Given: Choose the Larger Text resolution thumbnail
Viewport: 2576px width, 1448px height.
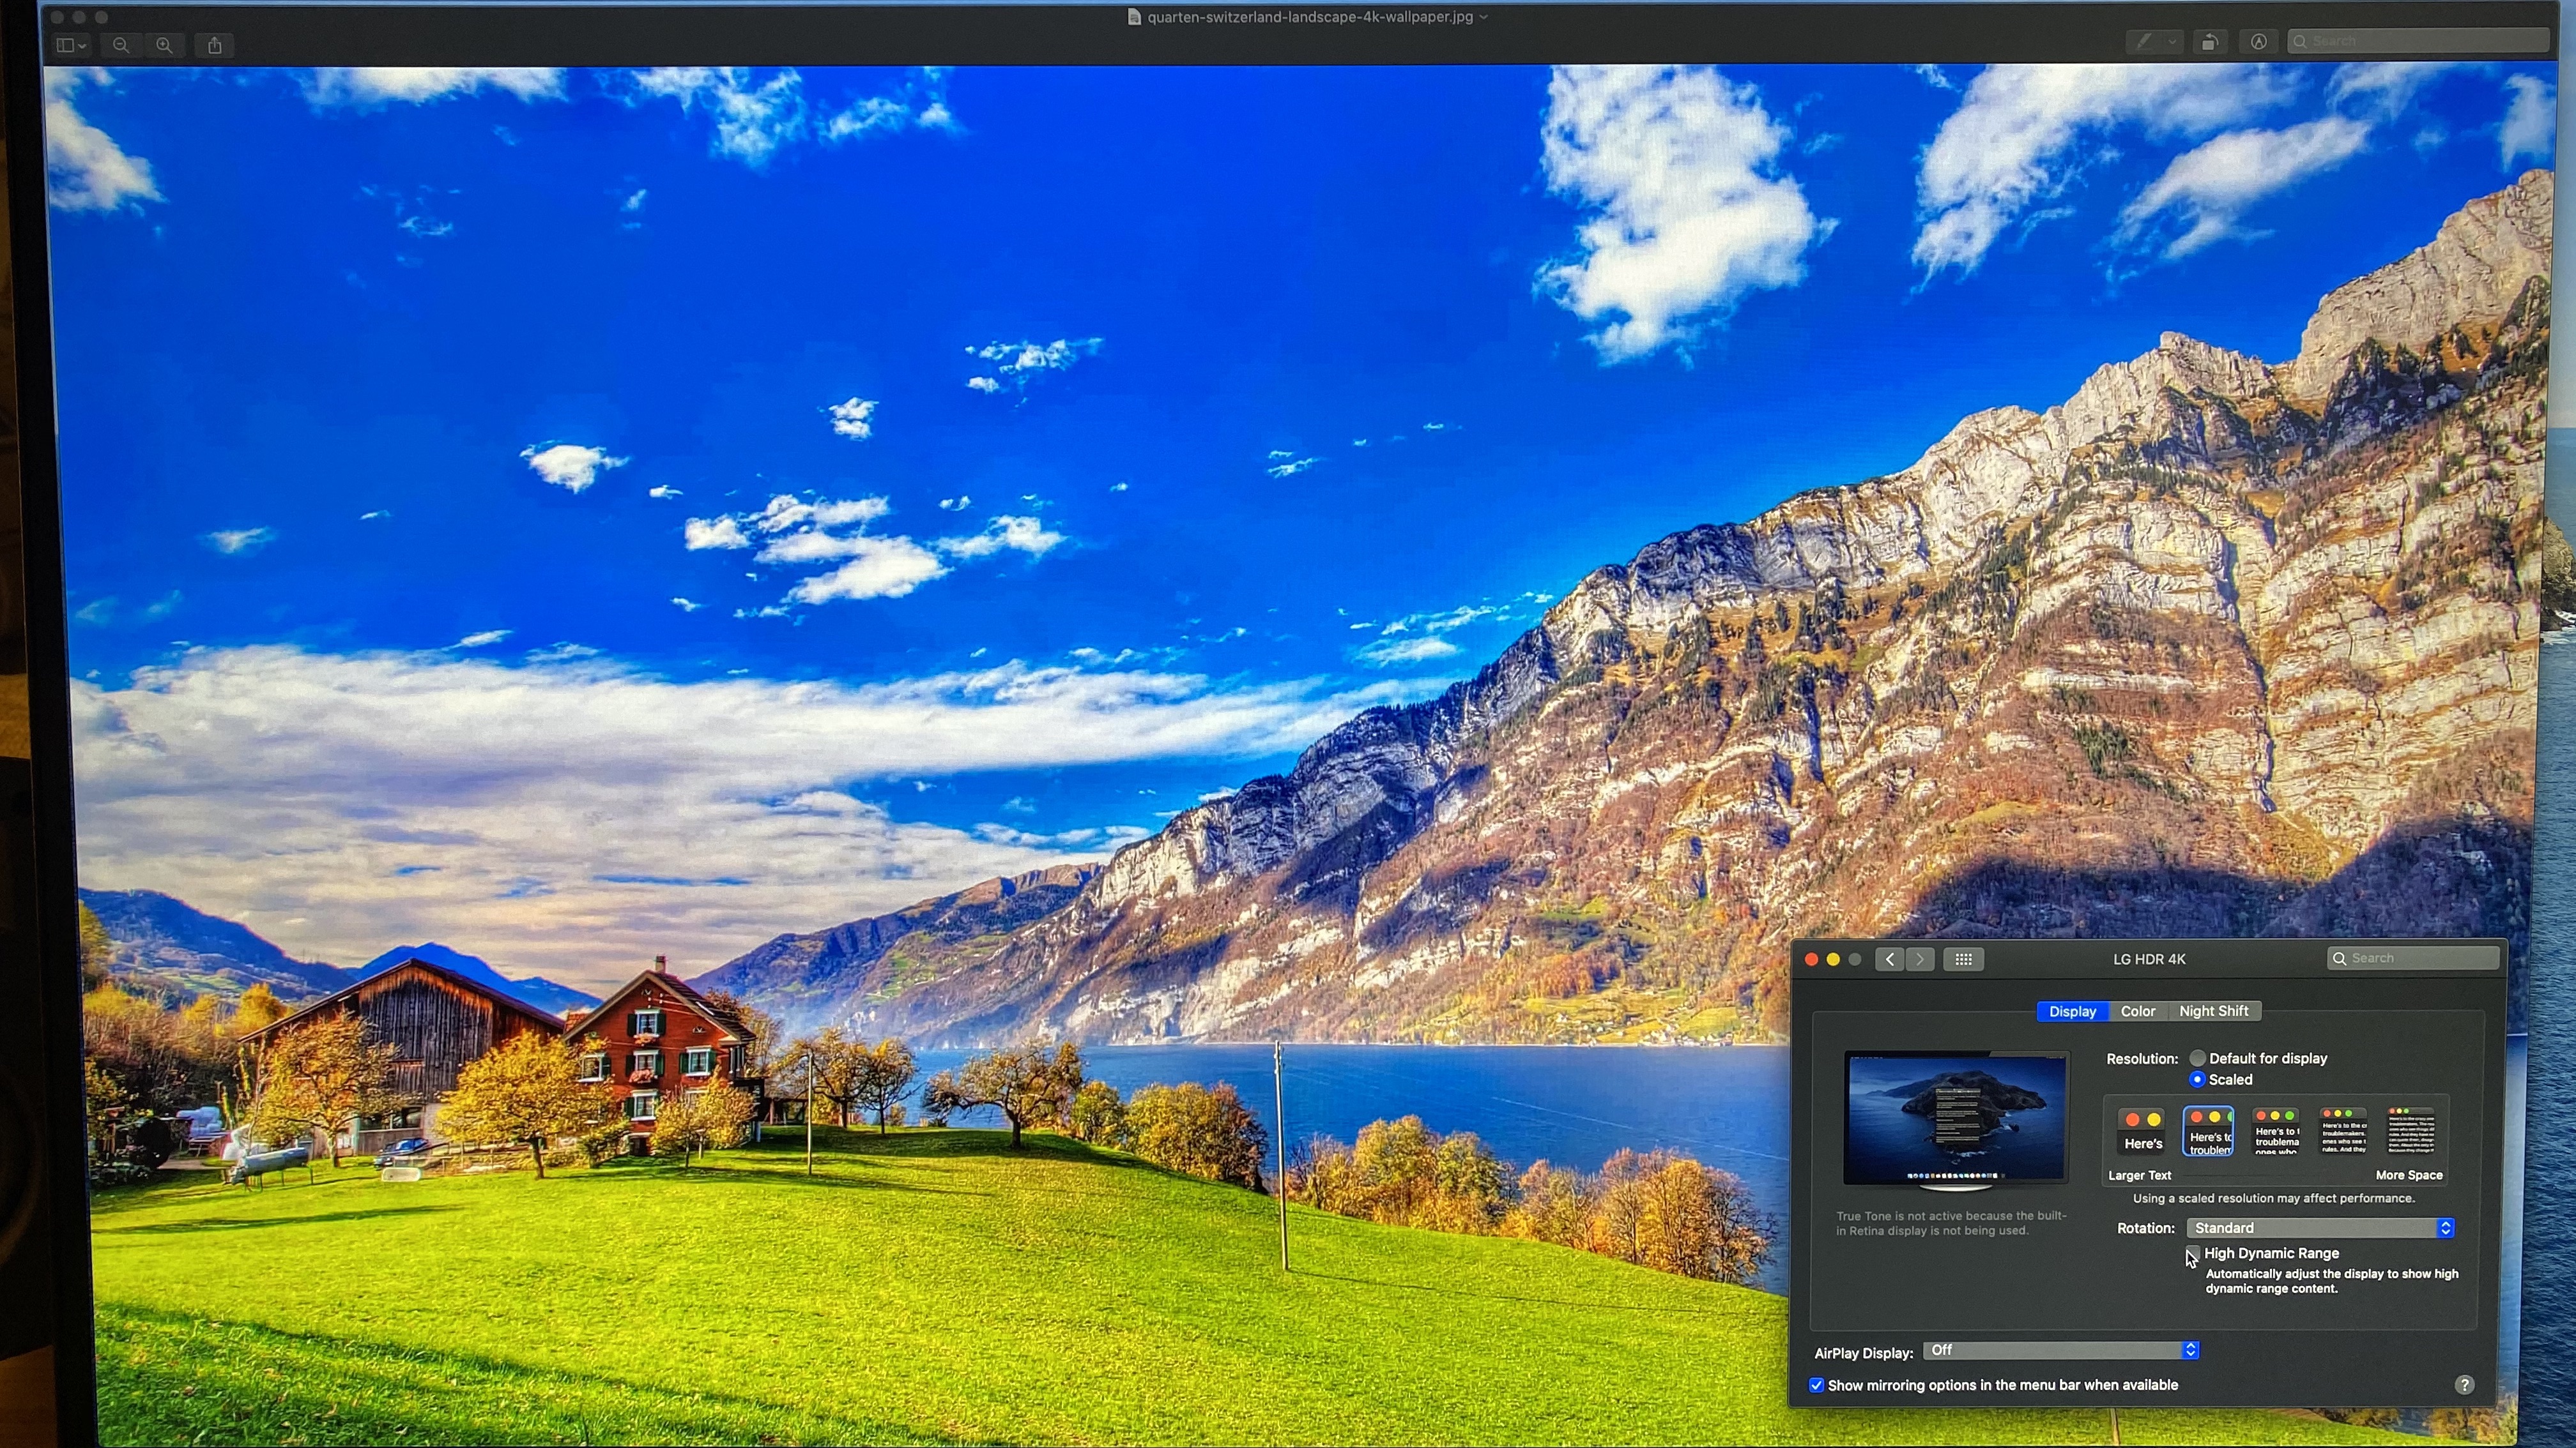Looking at the screenshot, I should [x=2141, y=1131].
